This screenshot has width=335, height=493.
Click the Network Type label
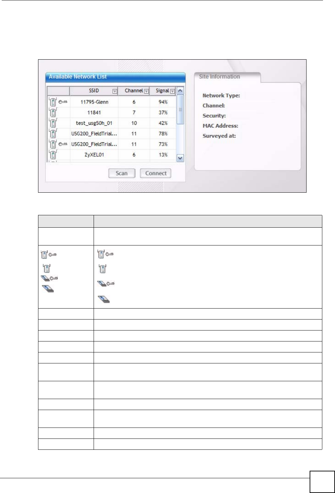[221, 96]
